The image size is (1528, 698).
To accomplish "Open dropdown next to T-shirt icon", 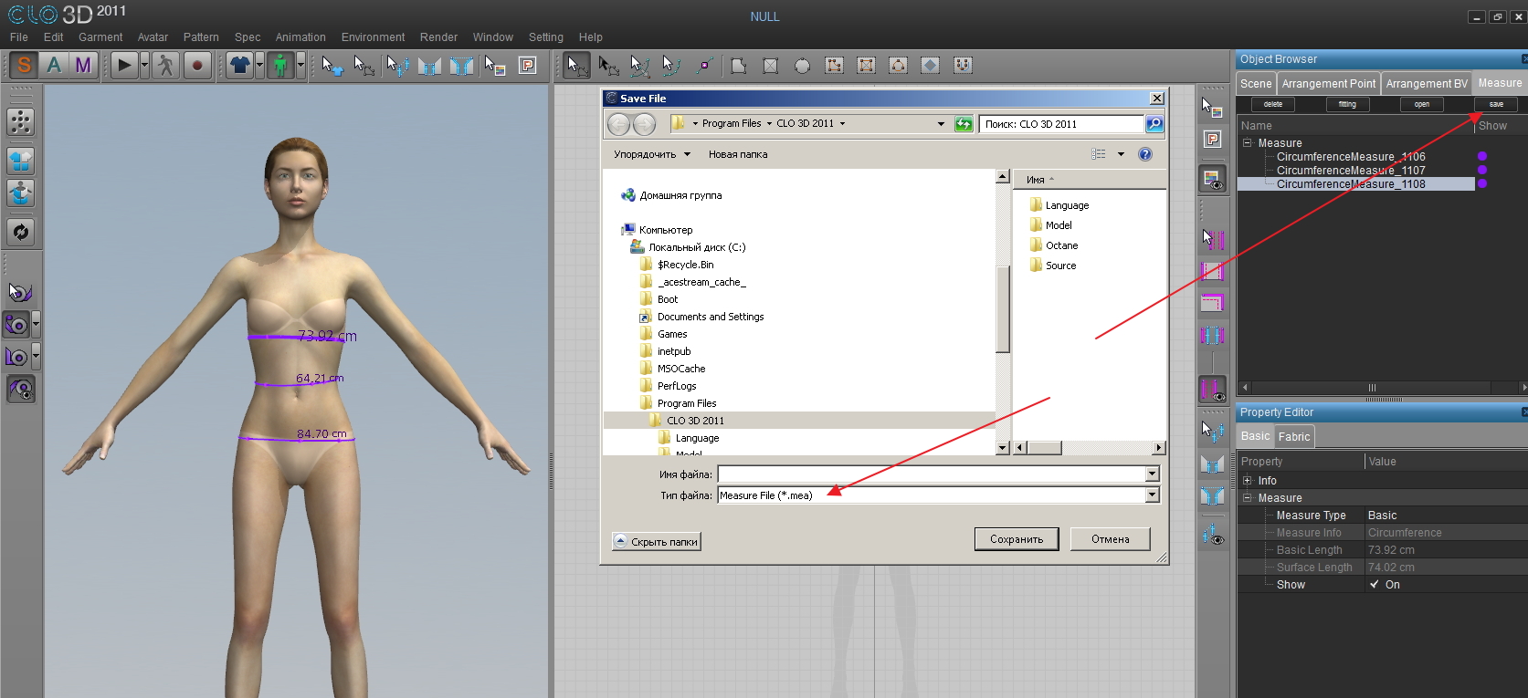I will [259, 65].
